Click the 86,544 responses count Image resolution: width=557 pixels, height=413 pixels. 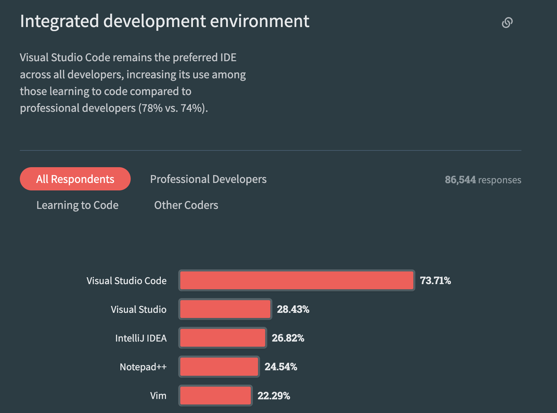[483, 180]
